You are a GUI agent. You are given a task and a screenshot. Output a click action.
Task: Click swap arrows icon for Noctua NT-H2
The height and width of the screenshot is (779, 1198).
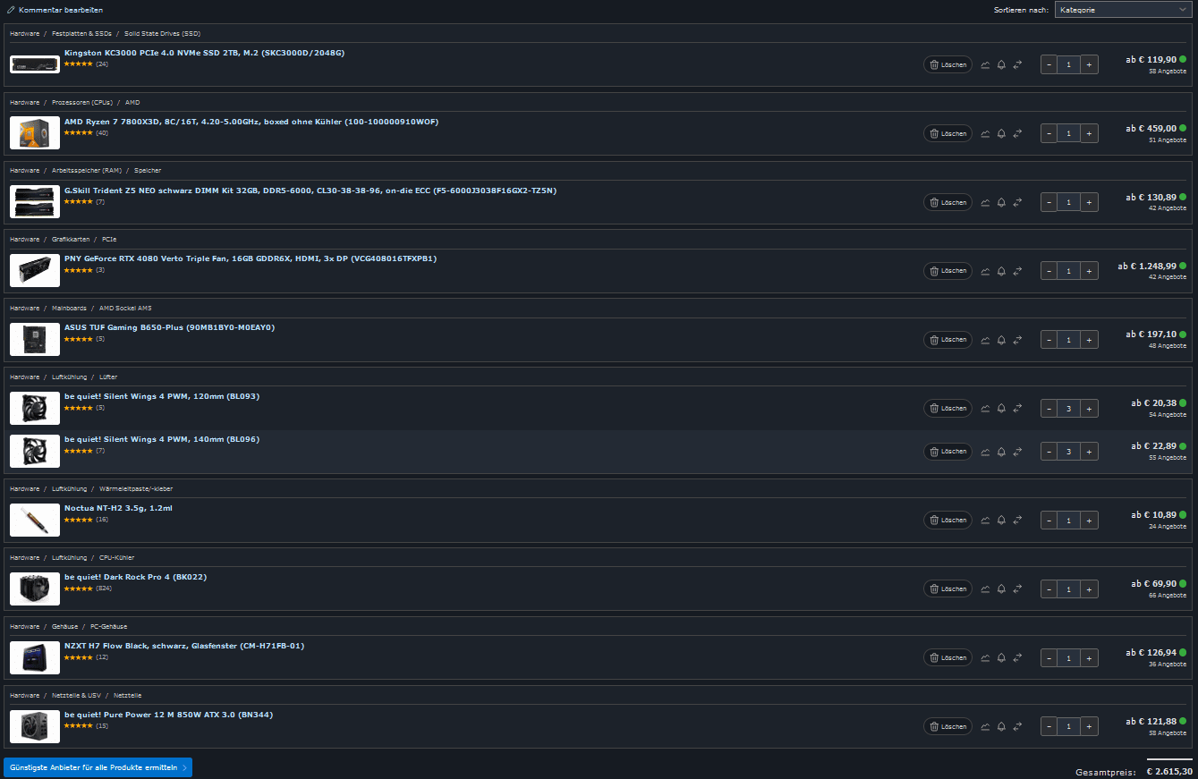(1017, 521)
